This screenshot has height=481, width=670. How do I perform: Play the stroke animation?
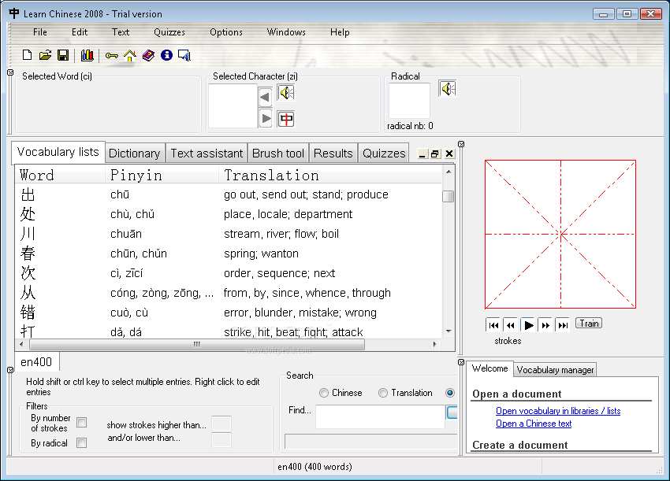(x=528, y=325)
